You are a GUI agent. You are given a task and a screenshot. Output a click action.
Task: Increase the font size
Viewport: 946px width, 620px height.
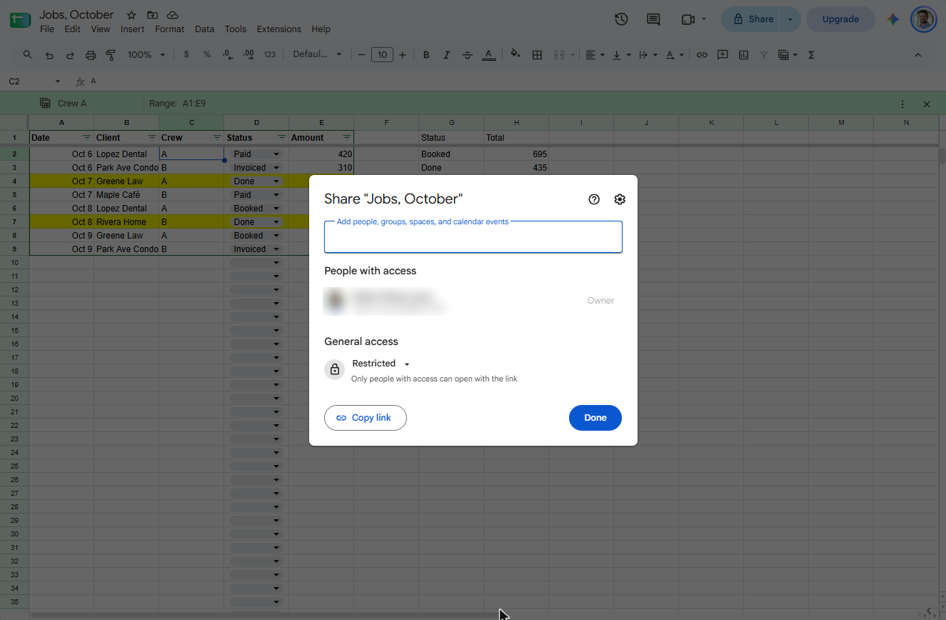click(x=403, y=55)
